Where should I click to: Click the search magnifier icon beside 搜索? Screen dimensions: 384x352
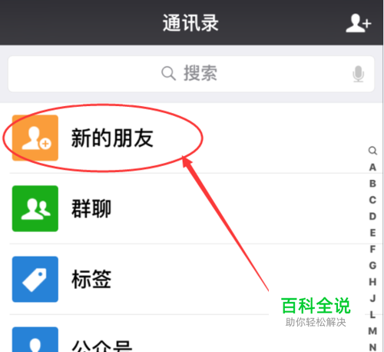tap(168, 73)
